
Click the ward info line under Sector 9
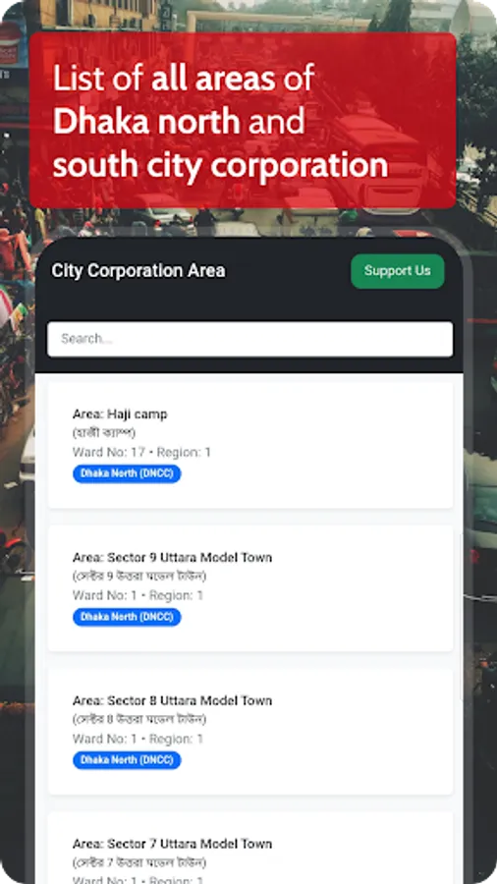point(138,595)
